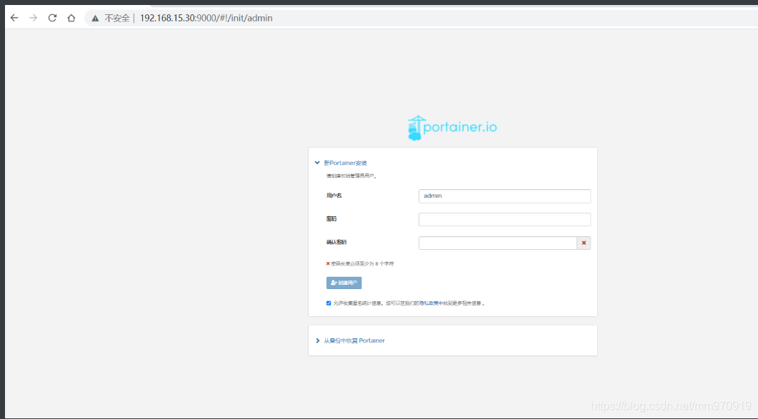The width and height of the screenshot is (758, 419).
Task: Toggle the anonymous statistics collection checkbox
Action: click(329, 303)
